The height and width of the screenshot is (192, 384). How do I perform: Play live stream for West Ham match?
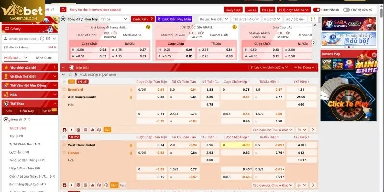coord(72,185)
